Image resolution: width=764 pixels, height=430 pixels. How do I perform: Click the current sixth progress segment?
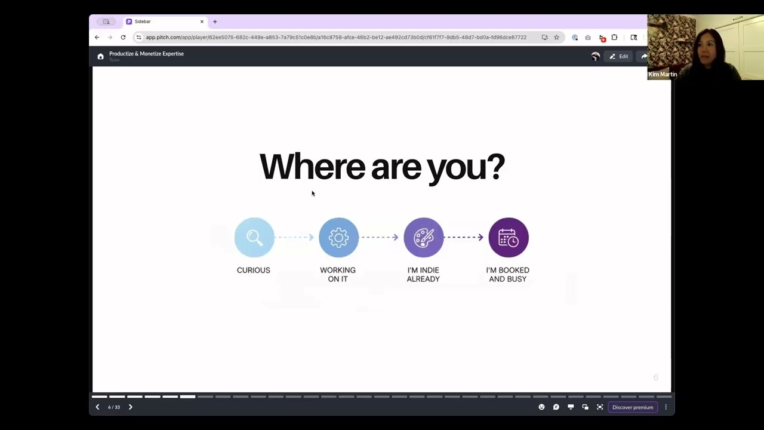(187, 397)
